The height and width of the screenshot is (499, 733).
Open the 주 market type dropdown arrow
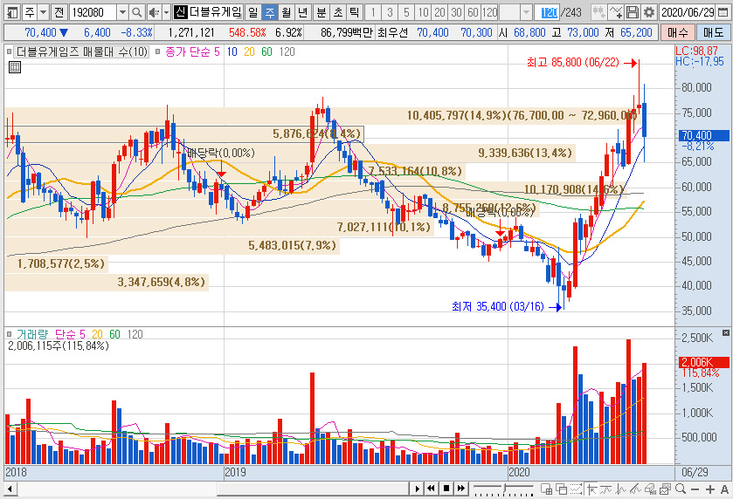tap(43, 12)
